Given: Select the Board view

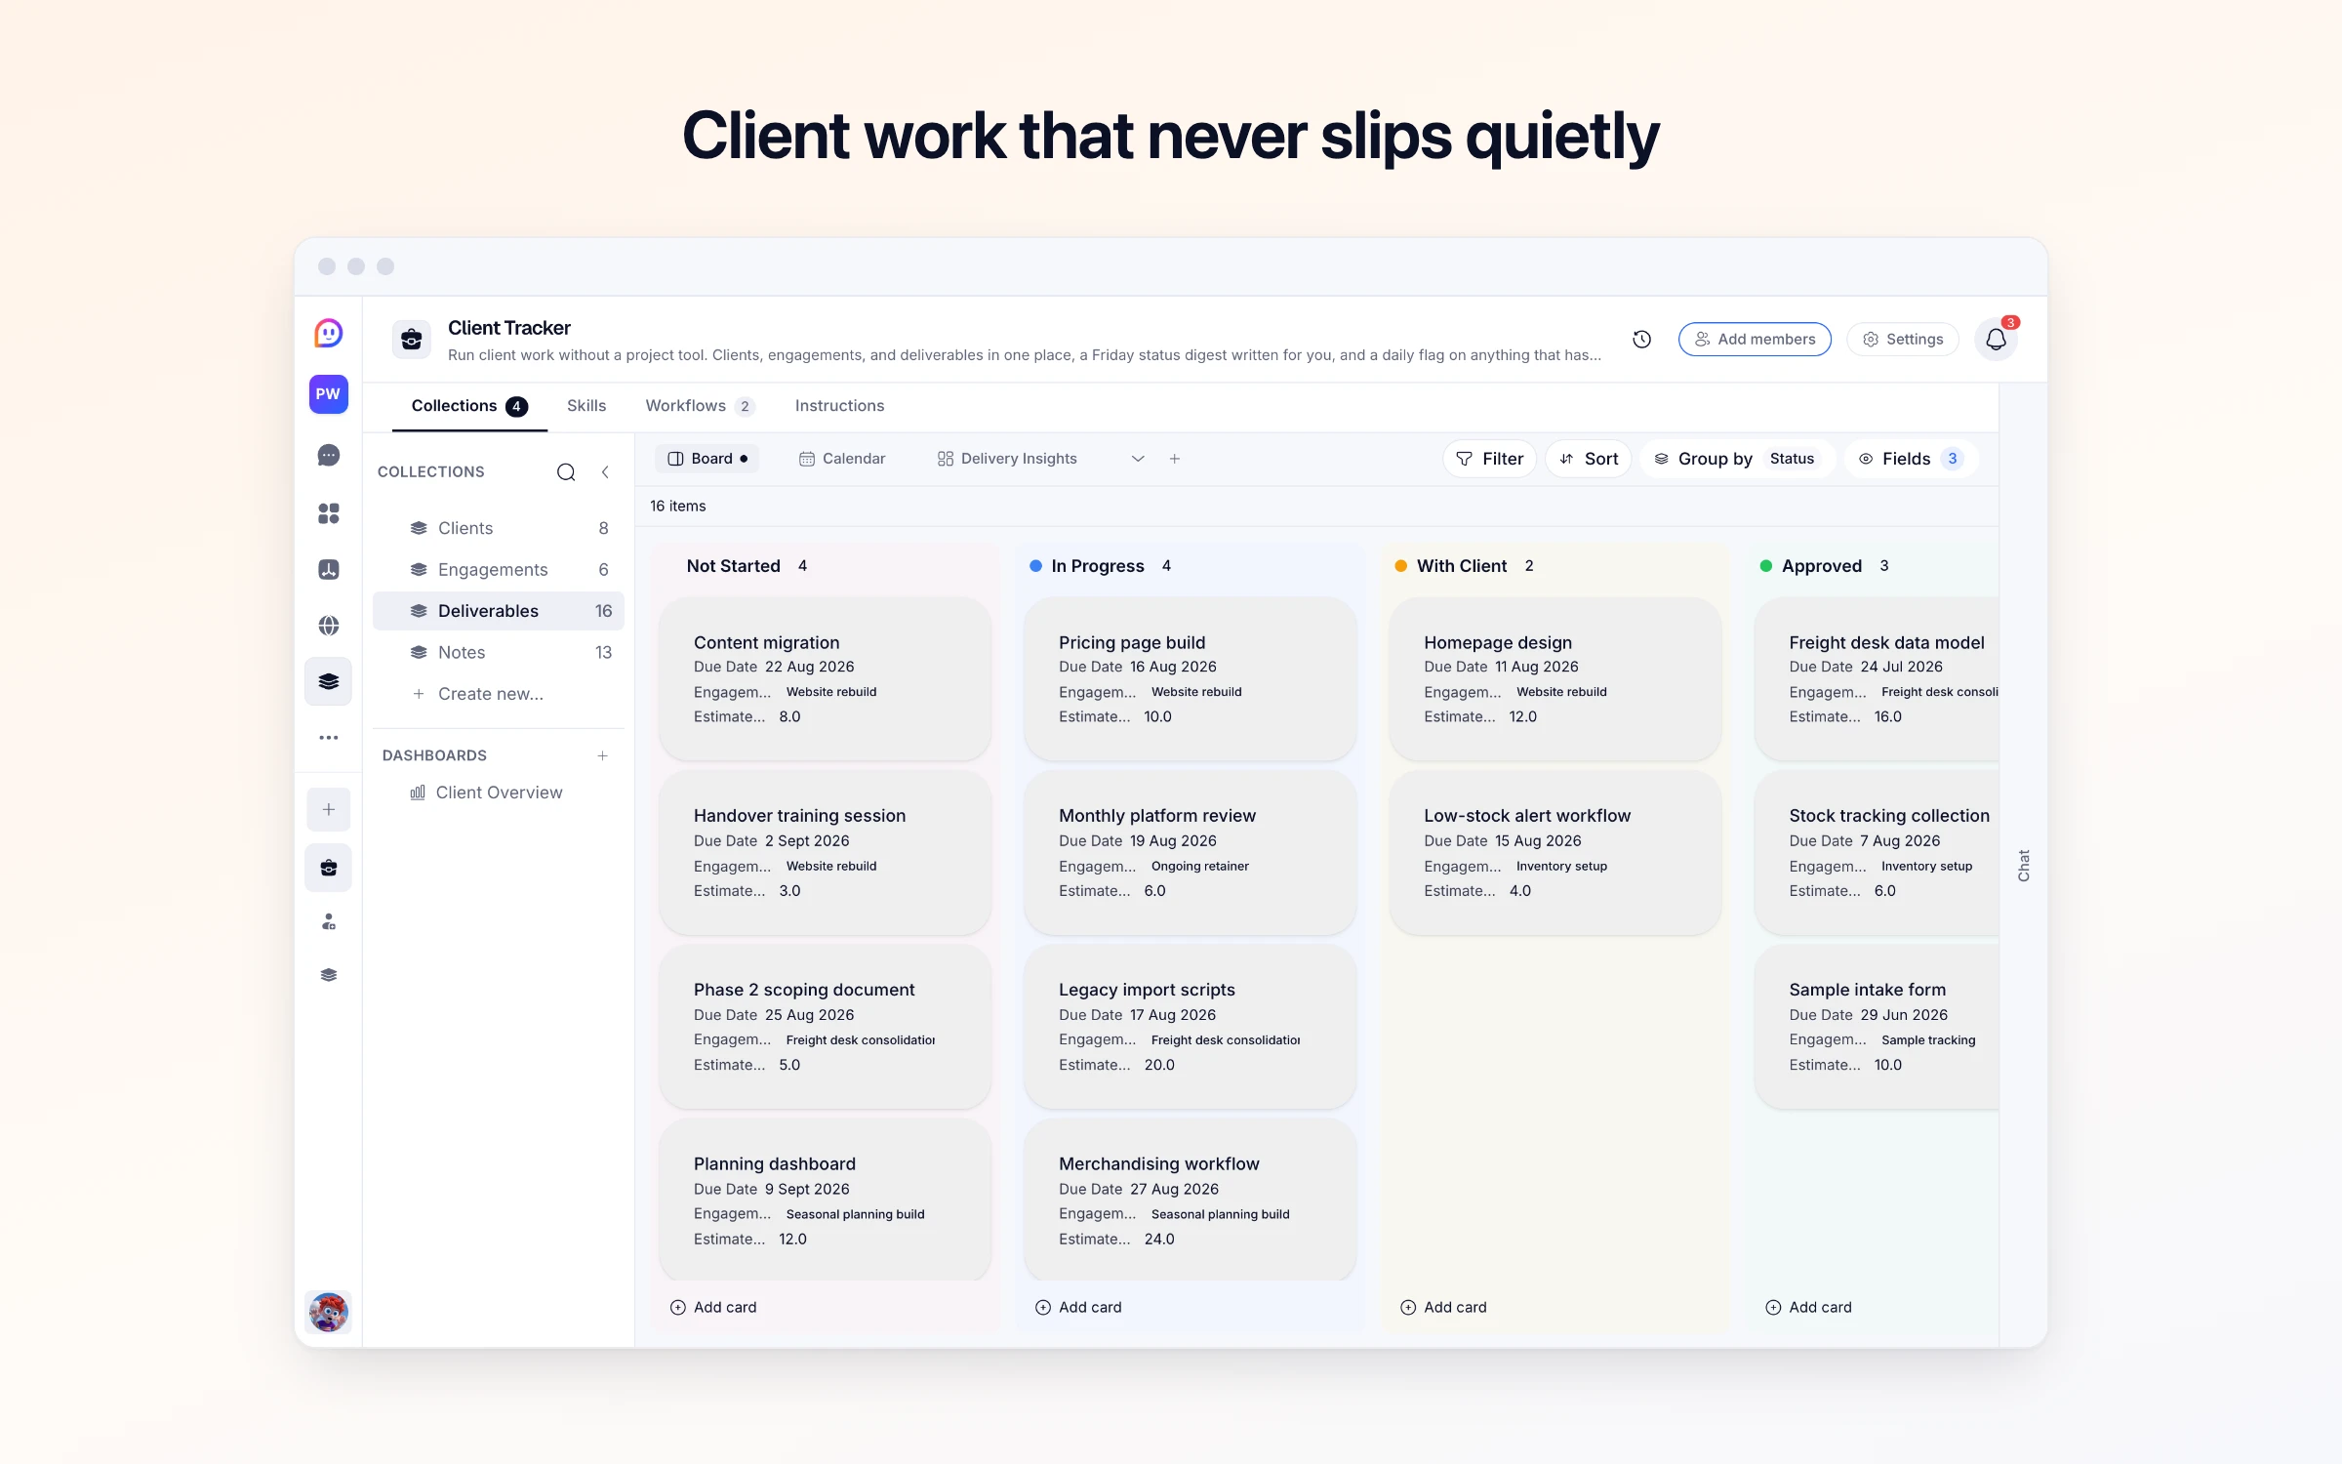Looking at the screenshot, I should tap(707, 459).
